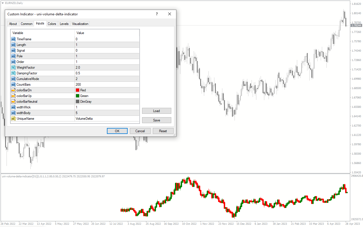This screenshot has width=363, height=227.
Task: Click the Value column header
Action: click(x=107, y=33)
